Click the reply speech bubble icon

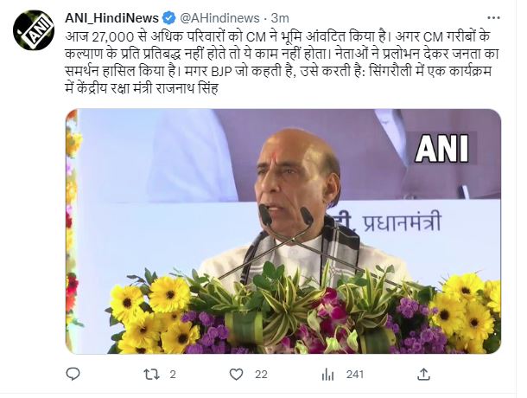[73, 374]
